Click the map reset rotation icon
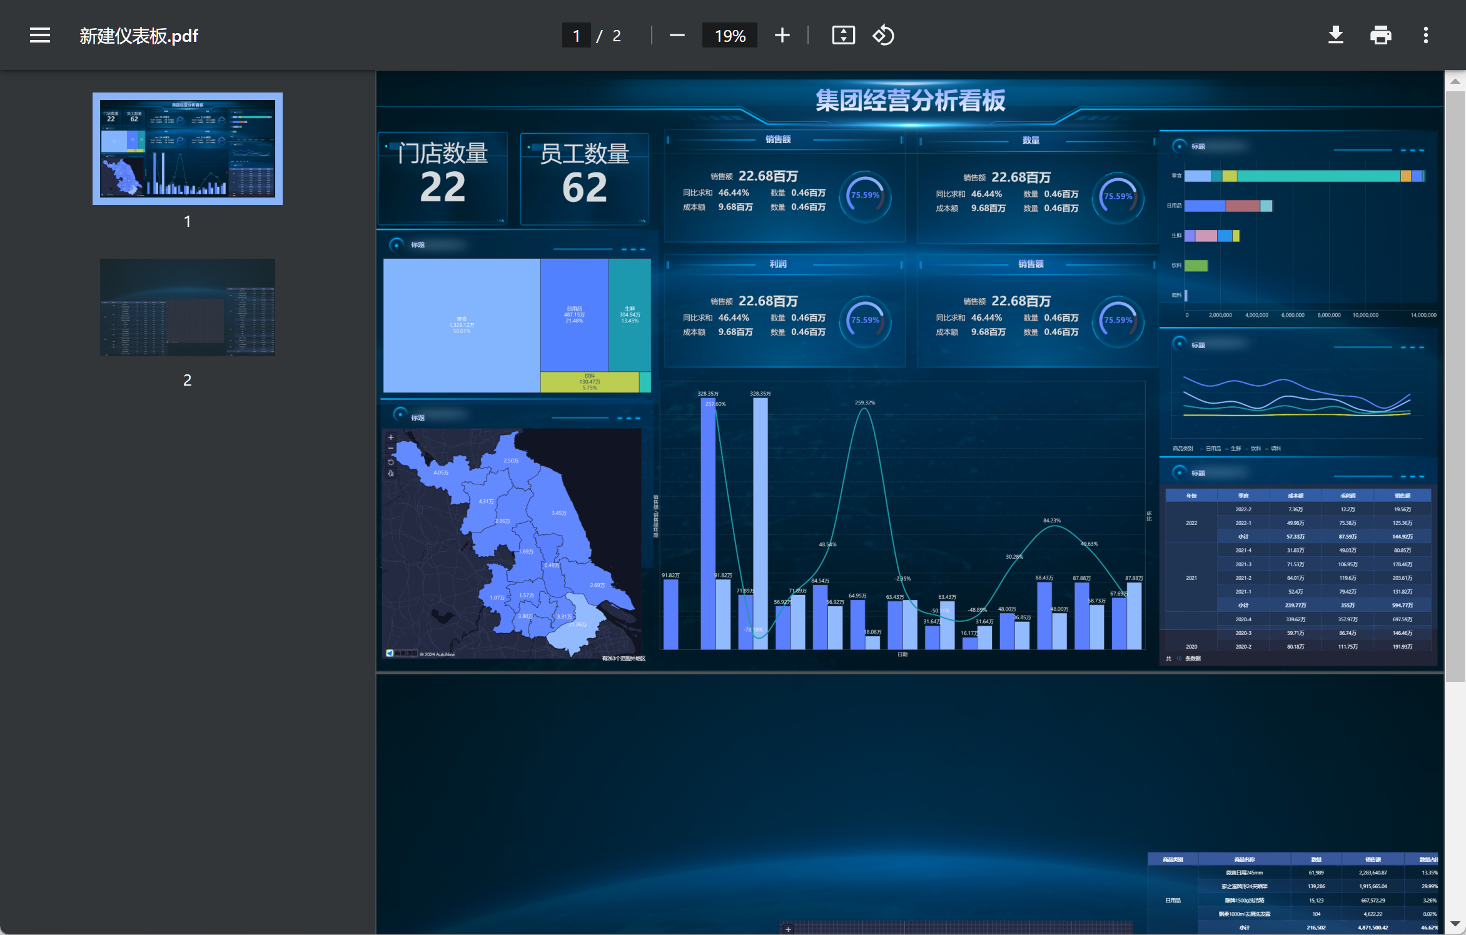 (391, 462)
